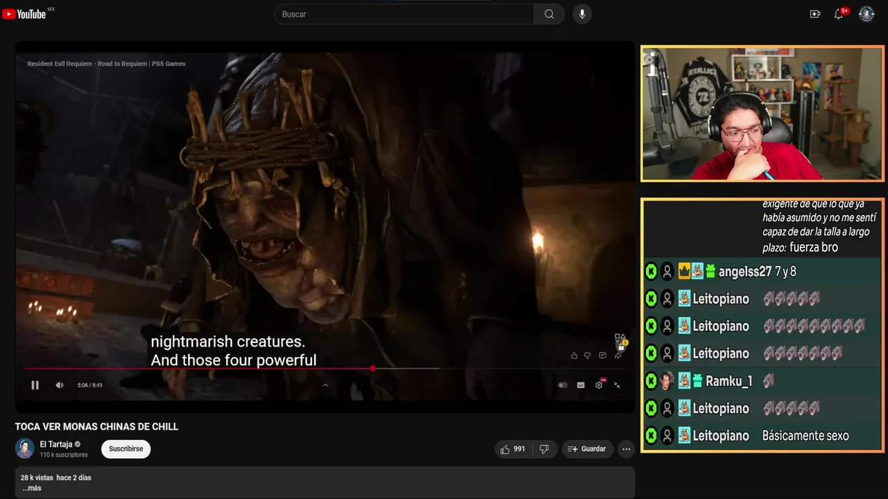Viewport: 888px width, 499px height.
Task: Open the notifications bell with 9+ badge
Action: (x=839, y=14)
